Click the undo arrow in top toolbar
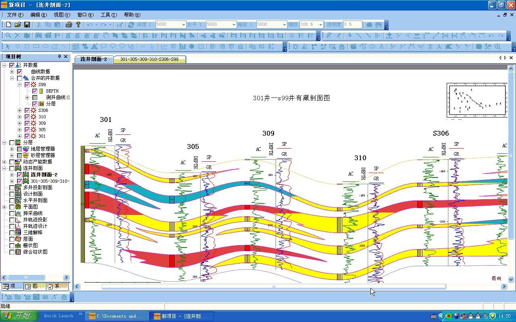This screenshot has height=322, width=516. click(90, 25)
